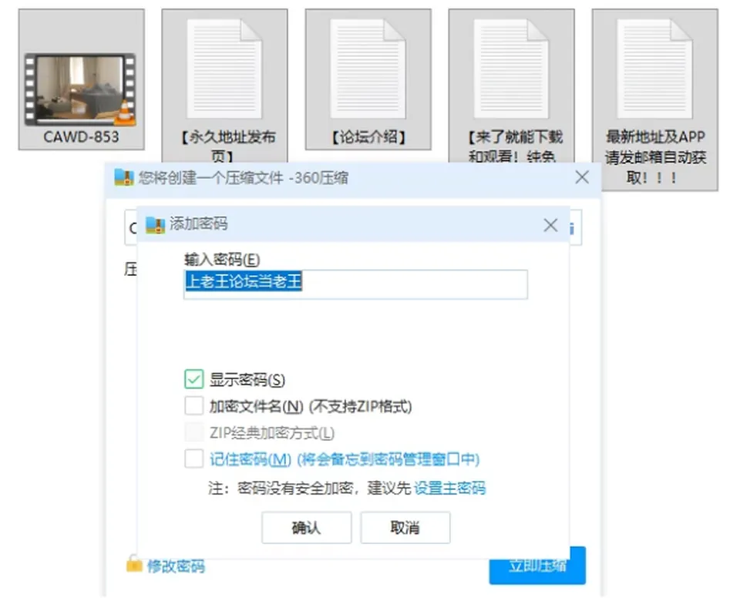Click the 显示密码(S) label text

click(247, 379)
